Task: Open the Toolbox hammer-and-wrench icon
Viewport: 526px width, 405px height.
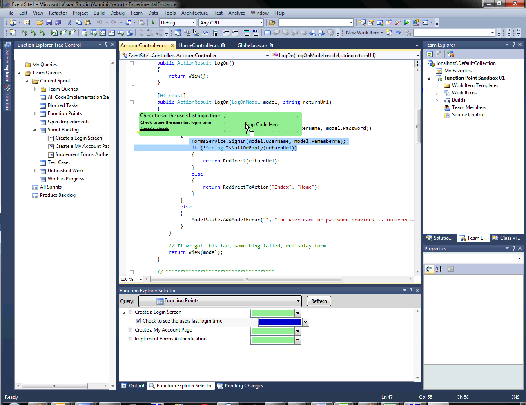Action: pos(398,22)
